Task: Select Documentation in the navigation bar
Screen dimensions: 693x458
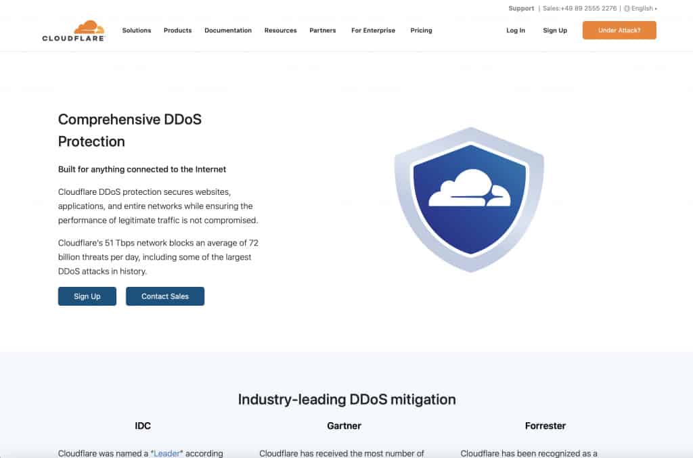Action: 227,30
